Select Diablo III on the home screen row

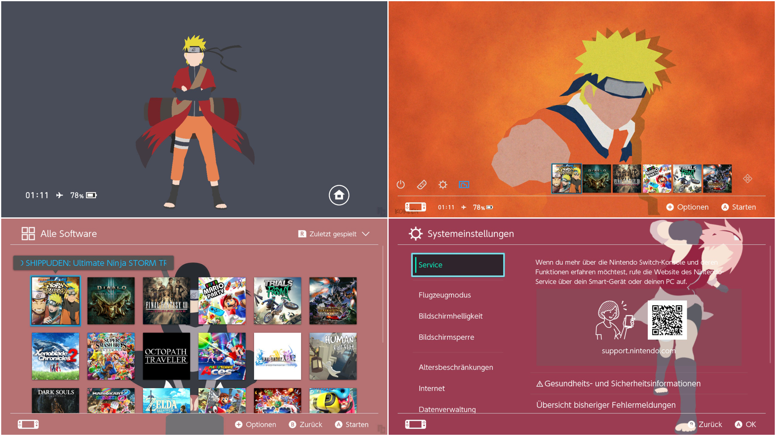coord(597,179)
